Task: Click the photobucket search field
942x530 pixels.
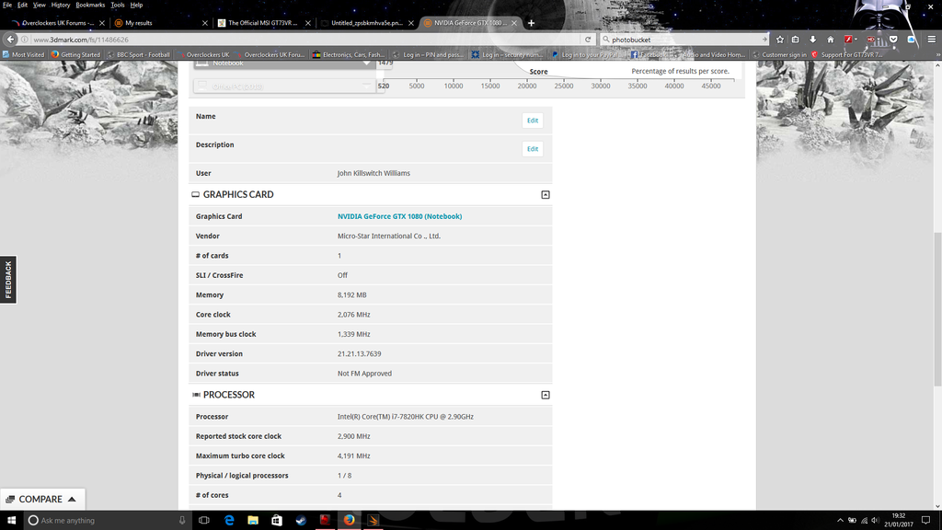Action: point(684,39)
